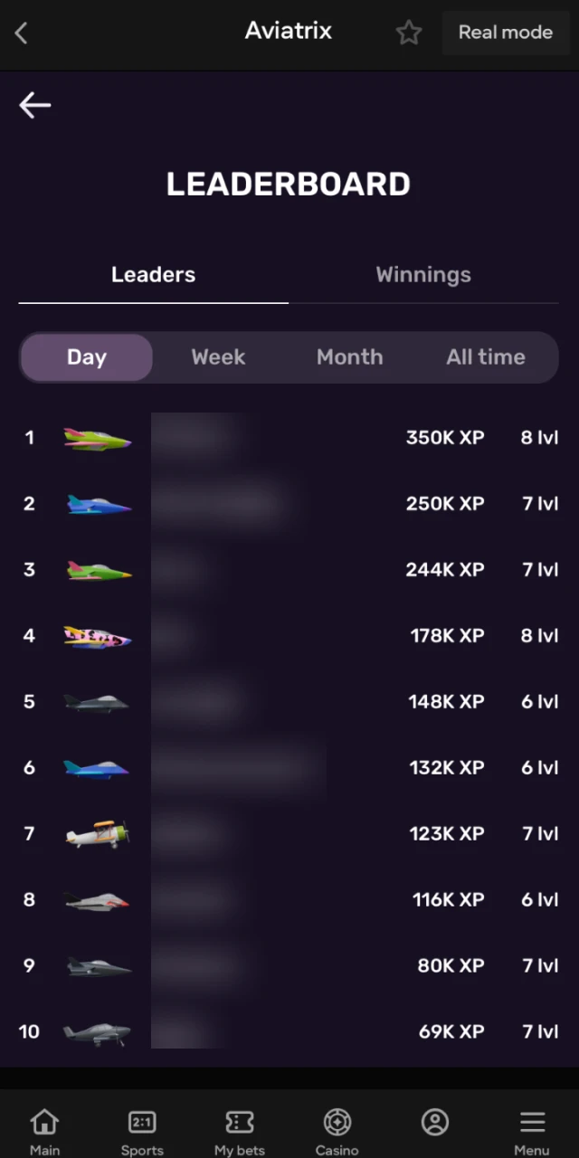Select the Sports 2:1 icon

(142, 1128)
